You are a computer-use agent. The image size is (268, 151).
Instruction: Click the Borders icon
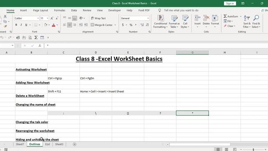[36, 25]
